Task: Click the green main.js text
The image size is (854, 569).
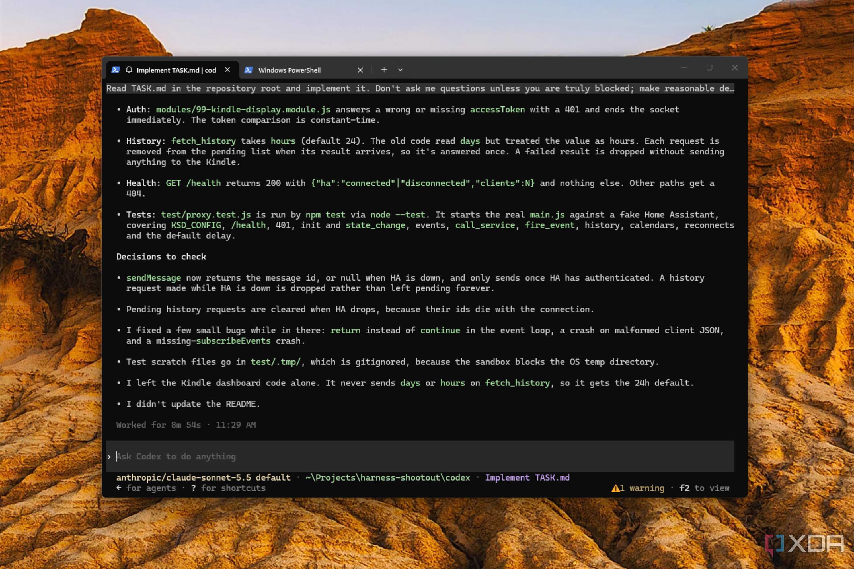Action: [547, 215]
